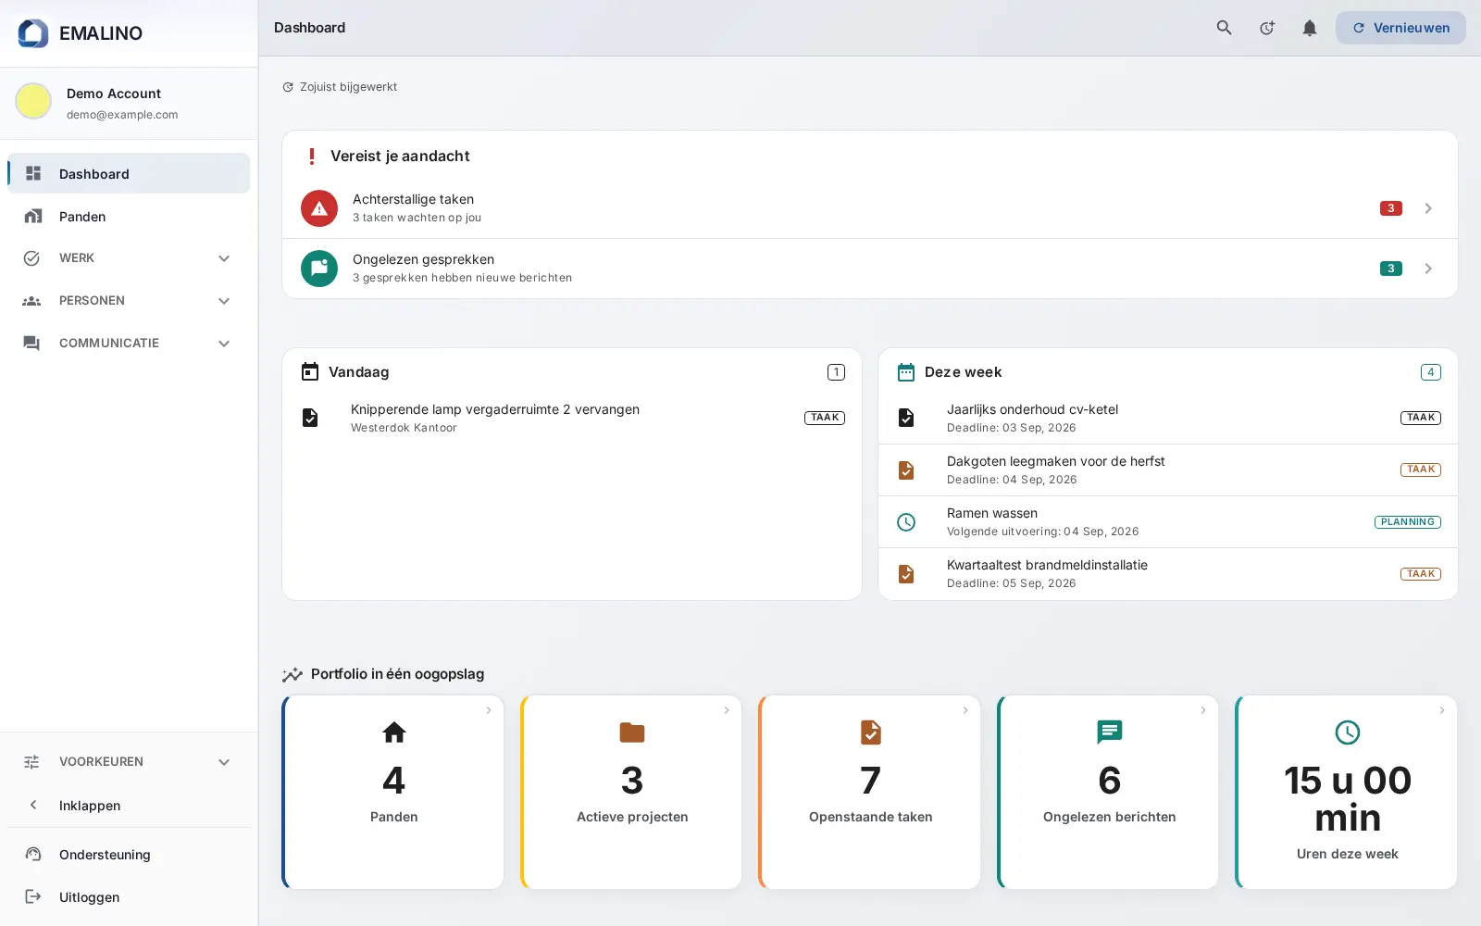The height and width of the screenshot is (926, 1481).
Task: Collapse the sidebar with Inklappen
Action: pos(129,806)
